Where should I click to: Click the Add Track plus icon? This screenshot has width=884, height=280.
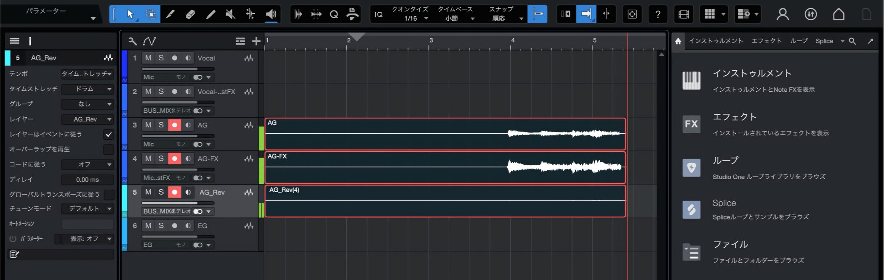256,41
